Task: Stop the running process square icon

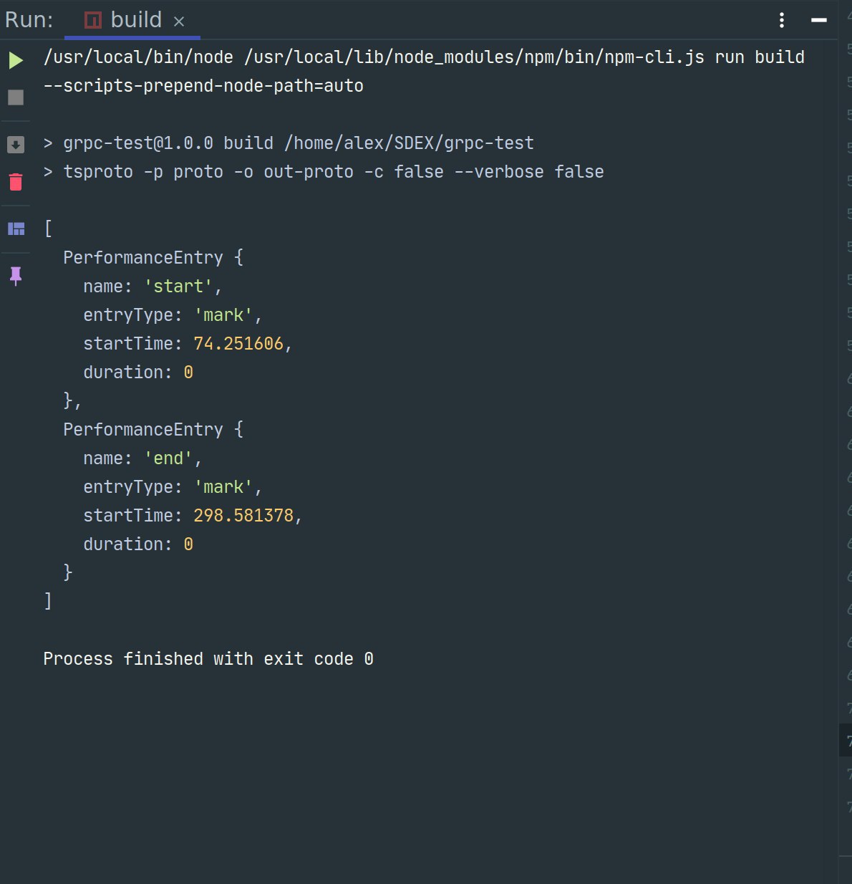Action: tap(16, 97)
